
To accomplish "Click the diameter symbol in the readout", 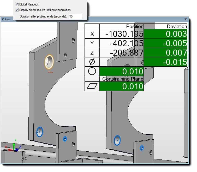I will click(x=92, y=62).
